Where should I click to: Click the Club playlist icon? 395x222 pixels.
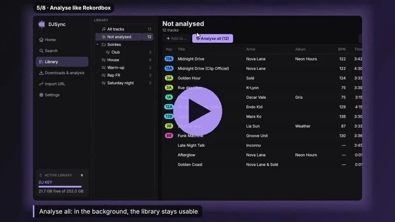point(108,52)
